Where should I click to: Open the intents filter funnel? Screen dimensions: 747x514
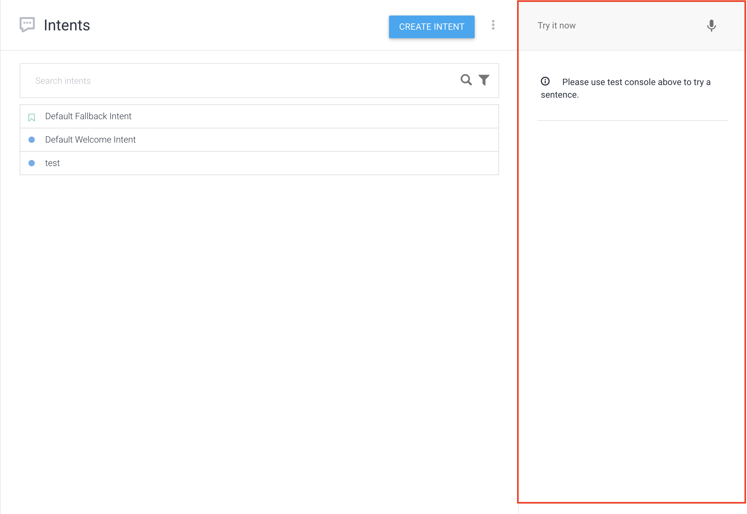pos(484,80)
